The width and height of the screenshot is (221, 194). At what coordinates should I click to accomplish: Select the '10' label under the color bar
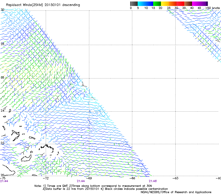(146, 8)
